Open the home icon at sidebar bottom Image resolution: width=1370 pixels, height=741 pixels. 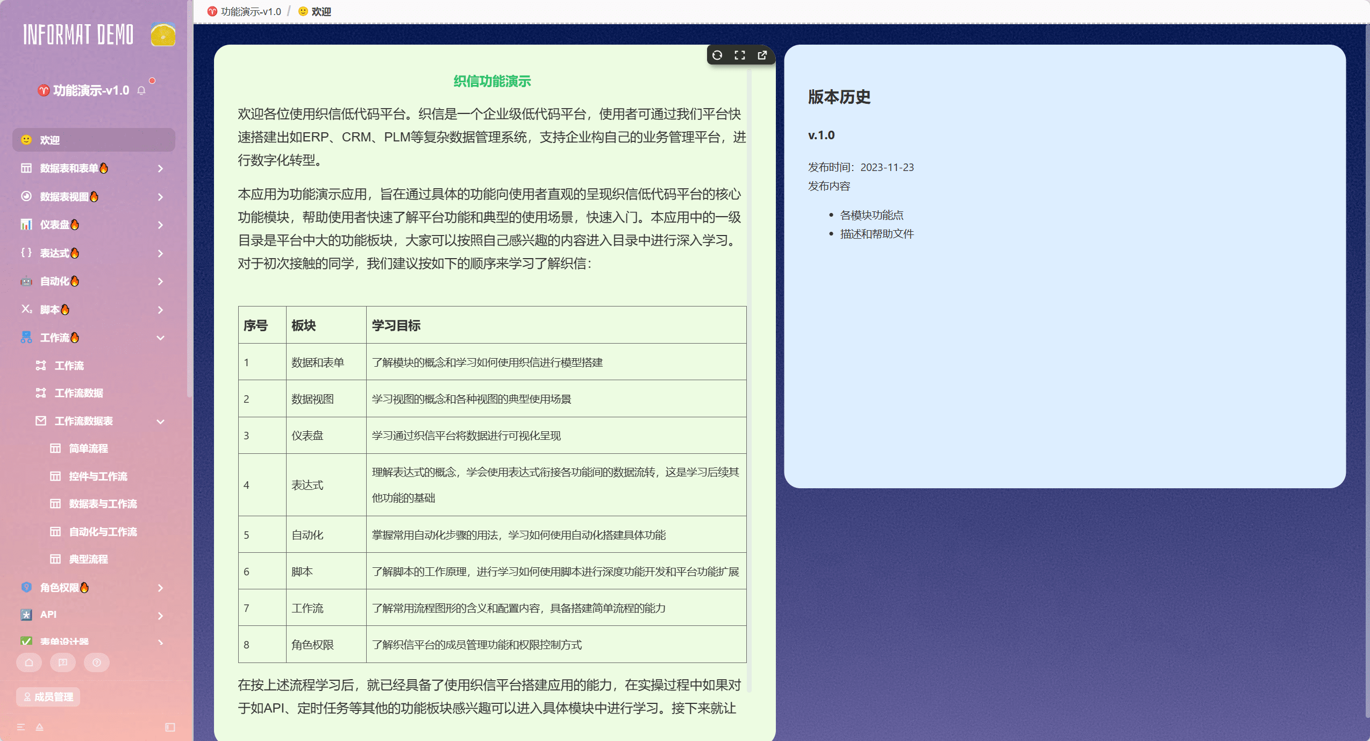pyautogui.click(x=28, y=662)
